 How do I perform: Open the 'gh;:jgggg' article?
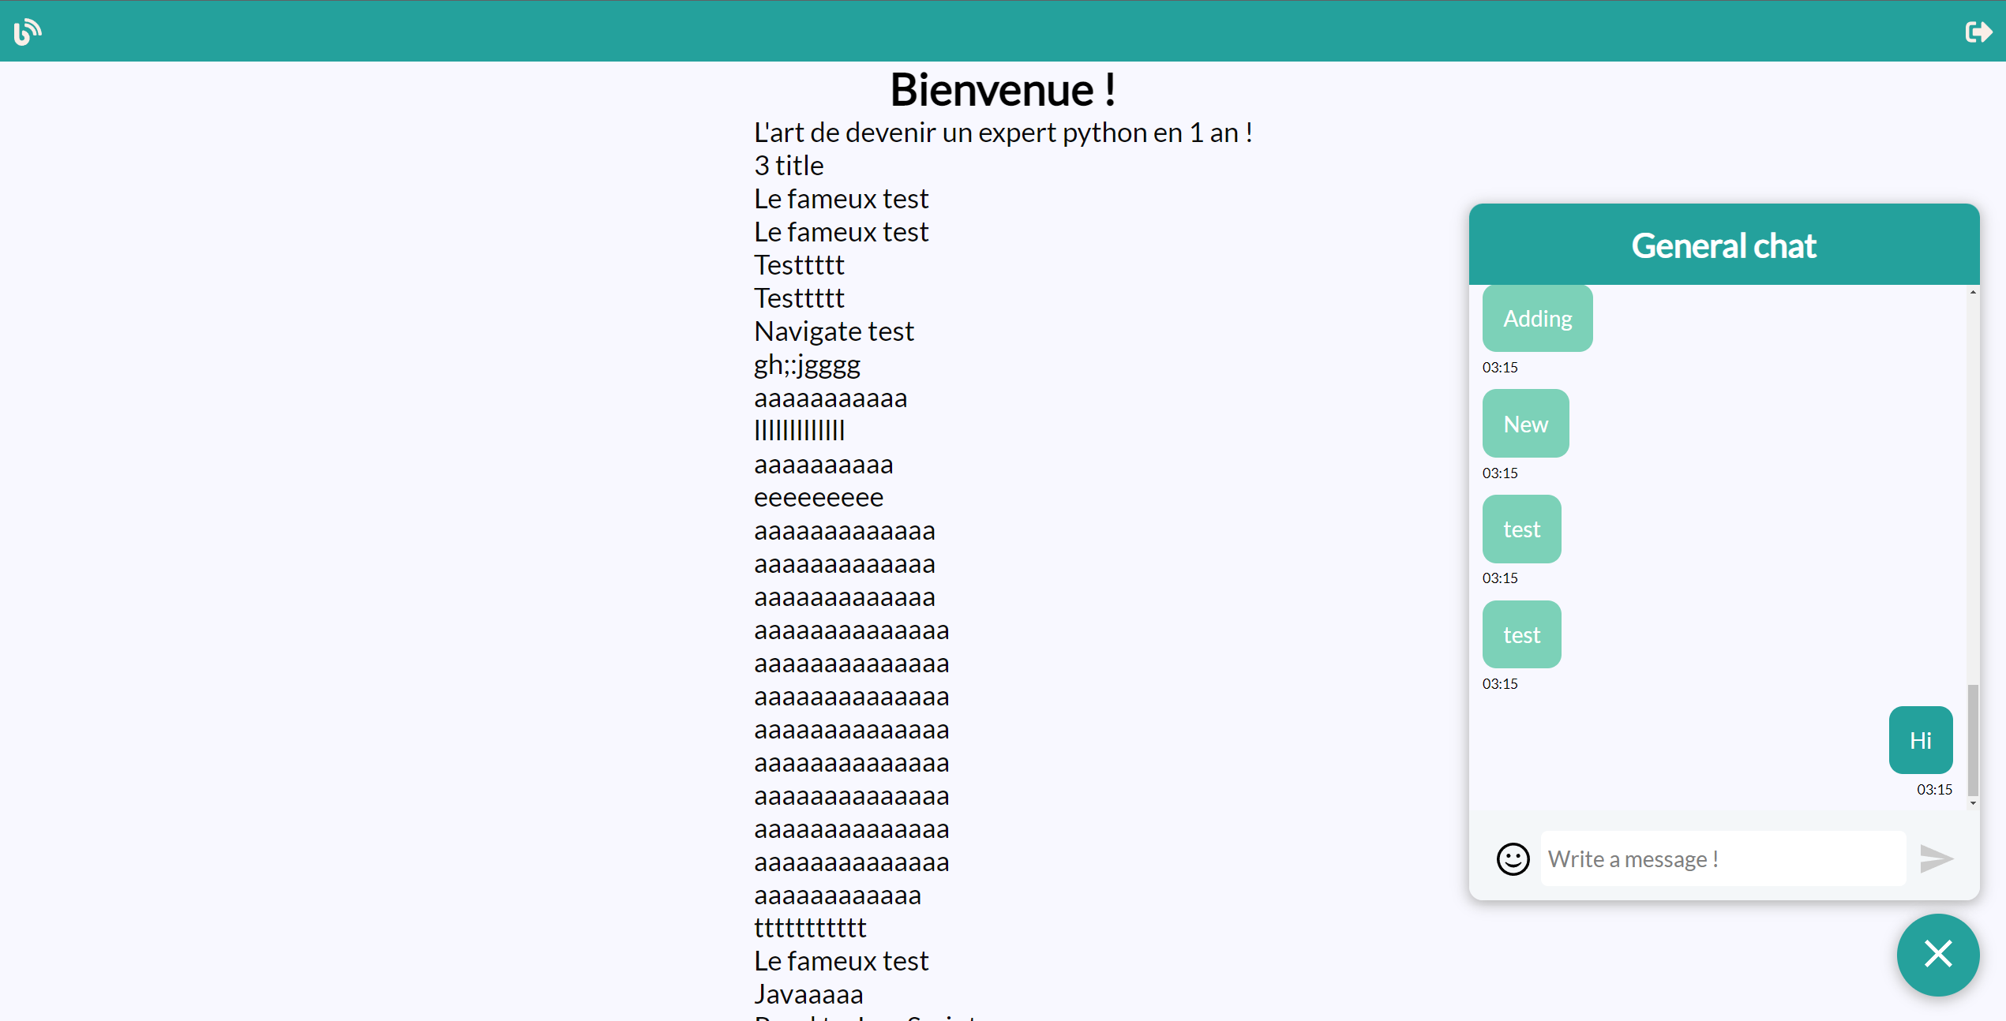pyautogui.click(x=807, y=365)
